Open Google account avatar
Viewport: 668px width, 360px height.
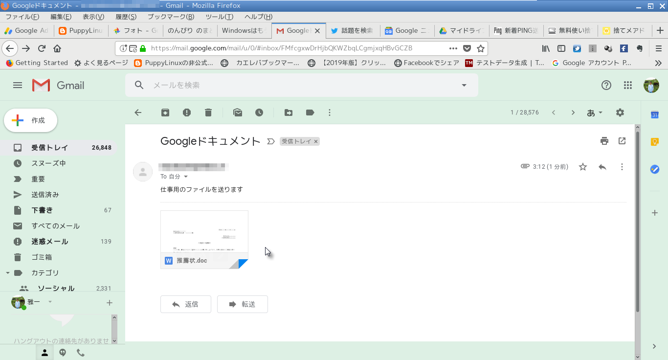651,85
